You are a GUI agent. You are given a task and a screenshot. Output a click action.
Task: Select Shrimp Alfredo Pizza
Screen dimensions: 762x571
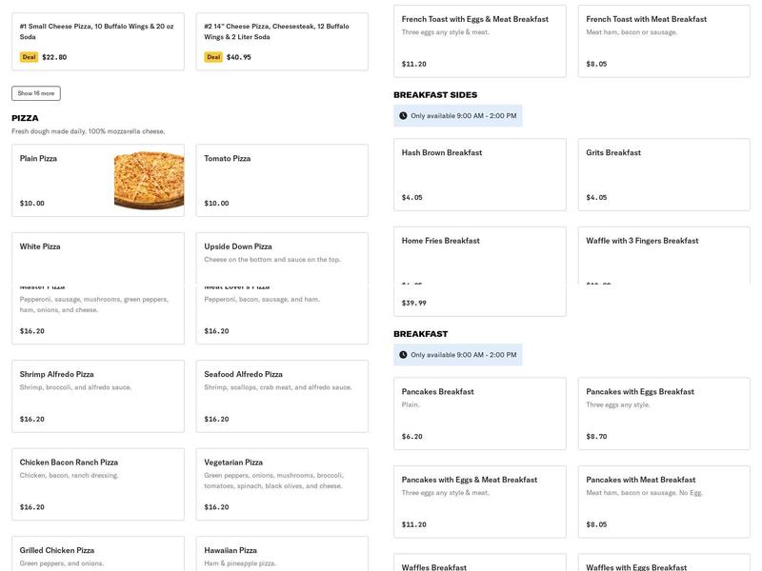pos(98,396)
